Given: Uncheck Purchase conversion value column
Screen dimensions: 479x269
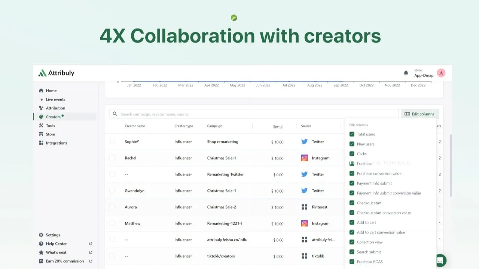Looking at the screenshot, I should pyautogui.click(x=352, y=173).
